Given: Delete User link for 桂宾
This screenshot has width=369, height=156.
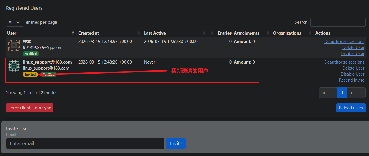Looking at the screenshot, I should click(353, 48).
